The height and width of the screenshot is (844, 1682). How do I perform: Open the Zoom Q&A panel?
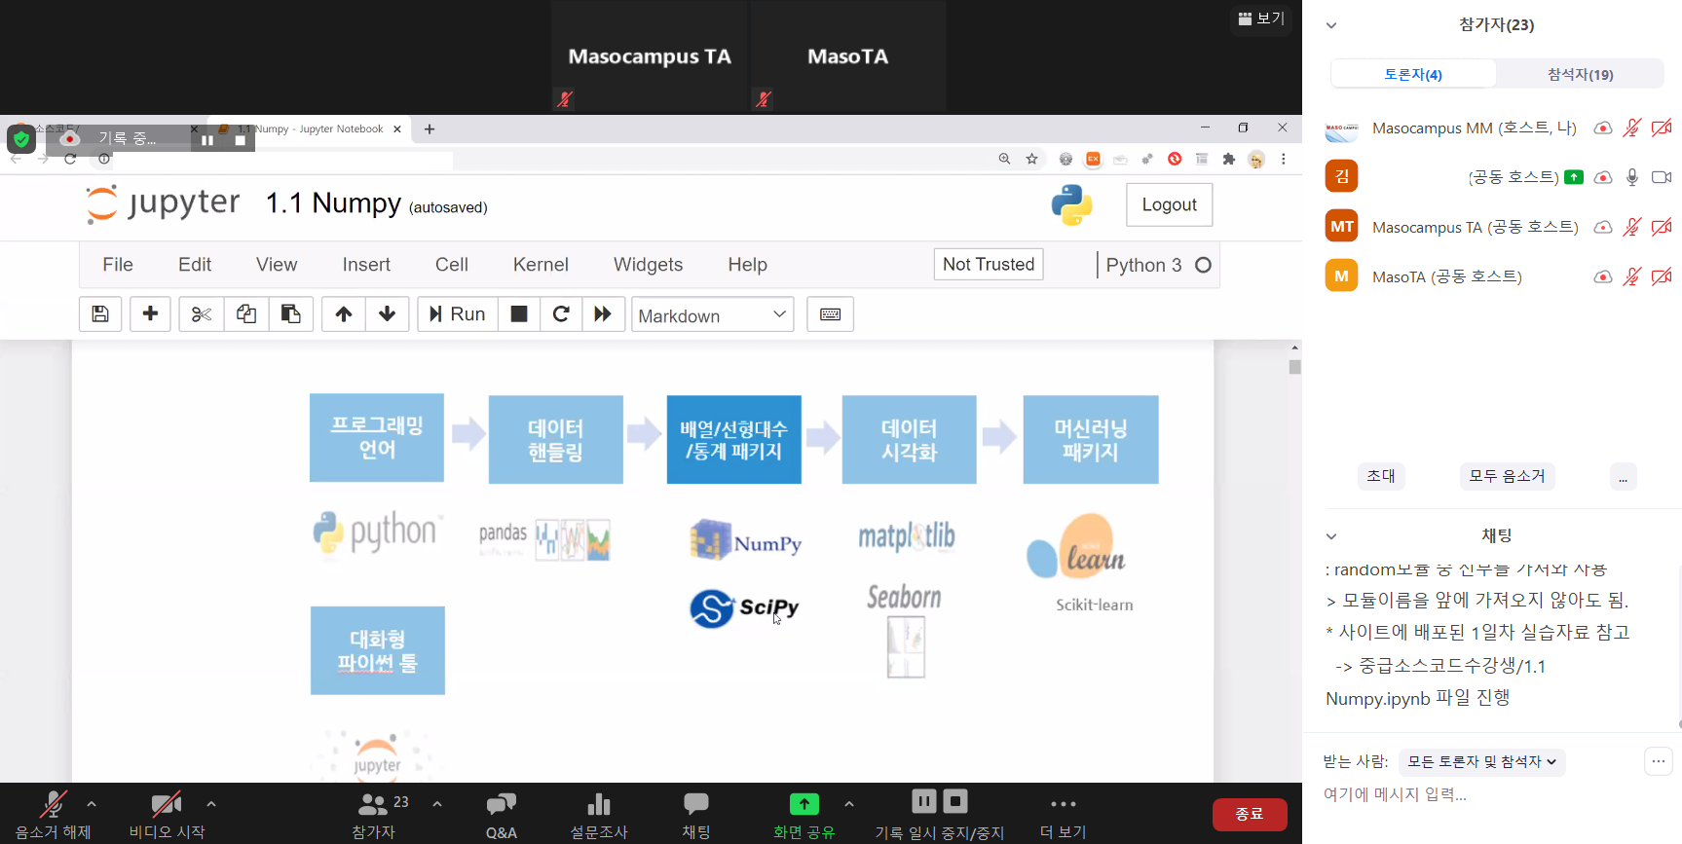coord(501,814)
